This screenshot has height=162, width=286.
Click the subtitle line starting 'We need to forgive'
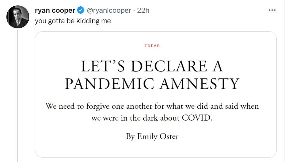click(x=152, y=106)
